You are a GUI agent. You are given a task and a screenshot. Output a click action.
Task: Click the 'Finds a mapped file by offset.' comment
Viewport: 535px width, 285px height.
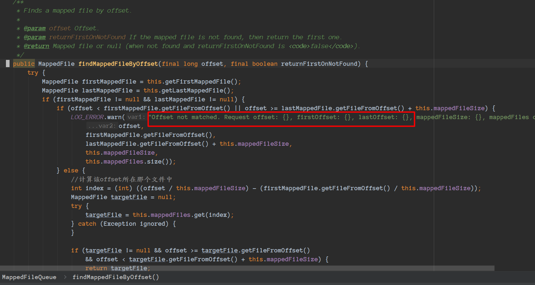coord(77,11)
